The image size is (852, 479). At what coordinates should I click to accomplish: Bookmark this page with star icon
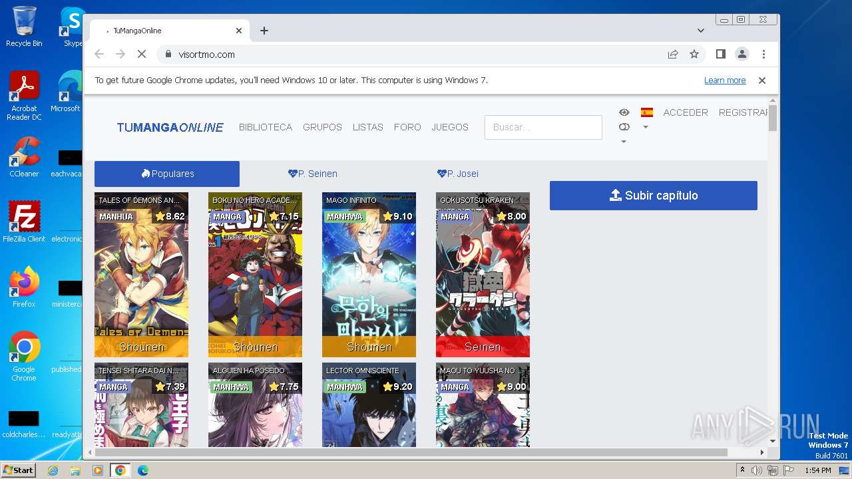tap(694, 55)
